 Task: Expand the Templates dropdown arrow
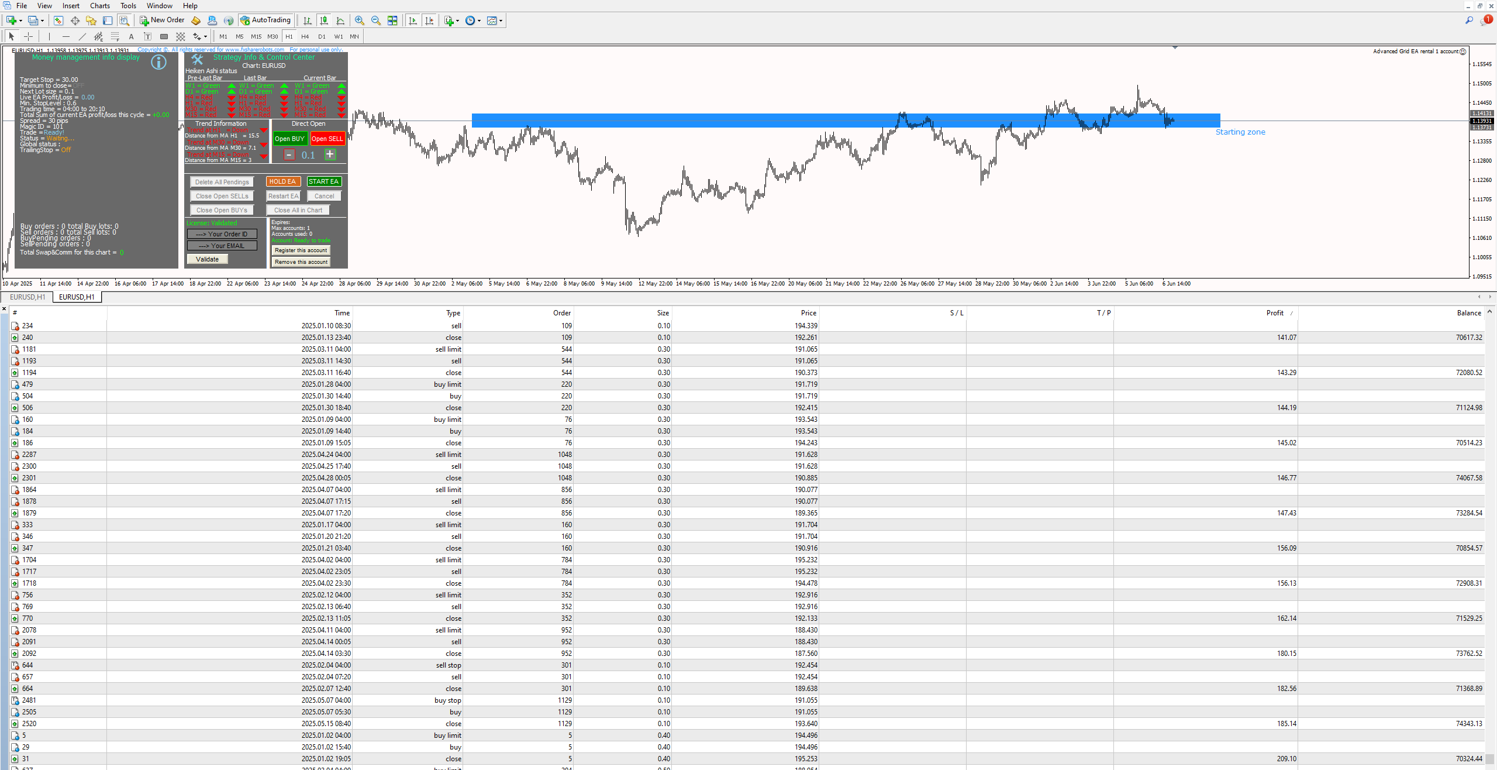coord(501,20)
